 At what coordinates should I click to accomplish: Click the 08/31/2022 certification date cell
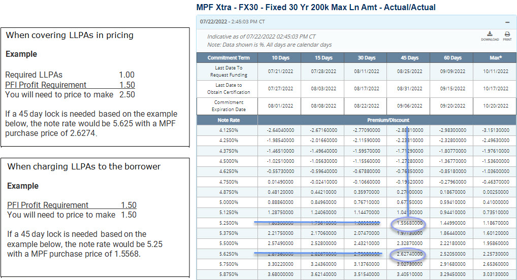[x=409, y=89]
